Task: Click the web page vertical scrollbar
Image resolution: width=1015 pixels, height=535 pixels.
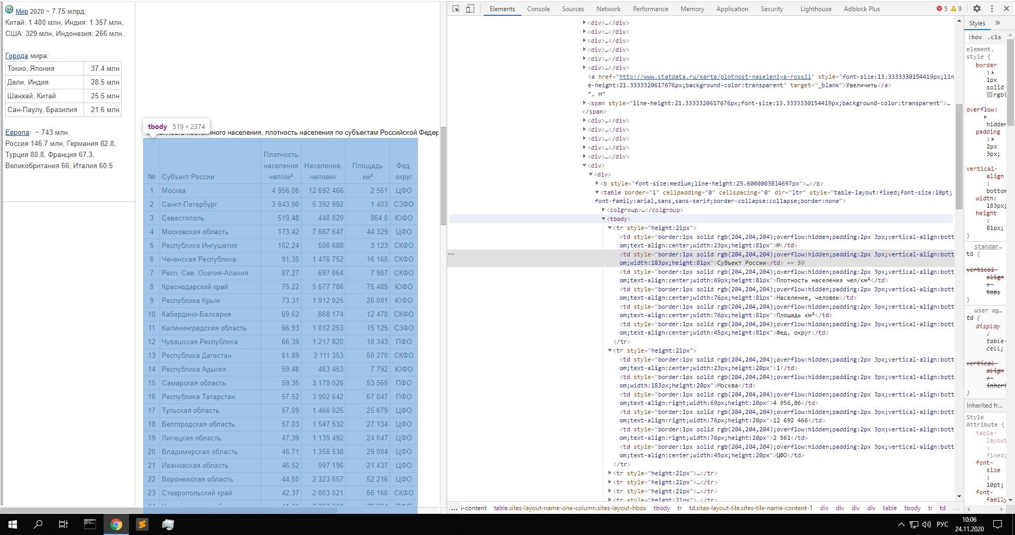Action: tap(444, 176)
